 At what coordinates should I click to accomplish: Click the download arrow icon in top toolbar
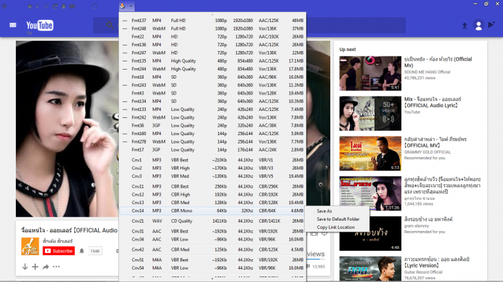click(64, 6)
